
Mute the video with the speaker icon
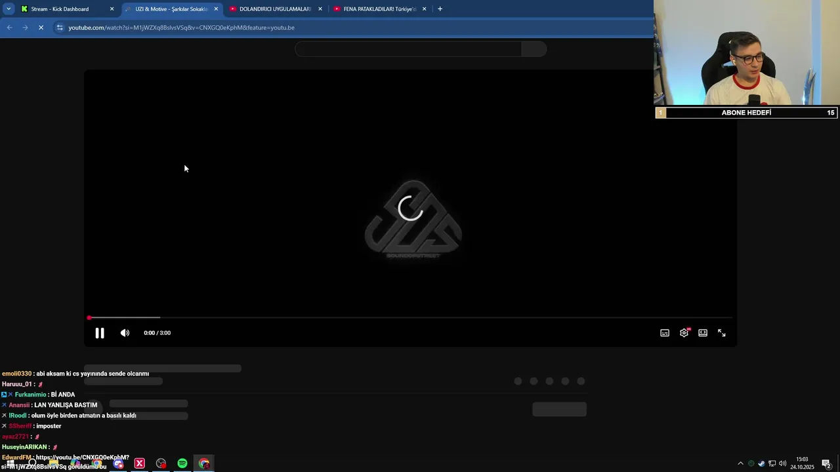pyautogui.click(x=125, y=333)
